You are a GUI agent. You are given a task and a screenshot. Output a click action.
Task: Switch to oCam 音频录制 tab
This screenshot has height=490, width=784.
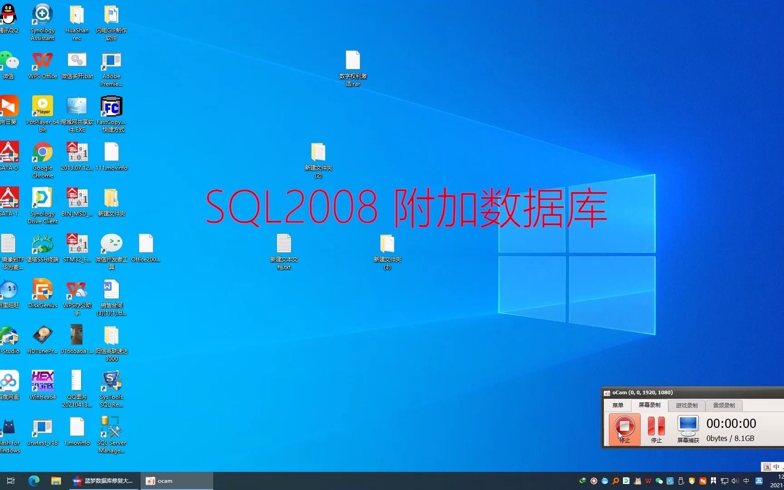[x=724, y=405]
